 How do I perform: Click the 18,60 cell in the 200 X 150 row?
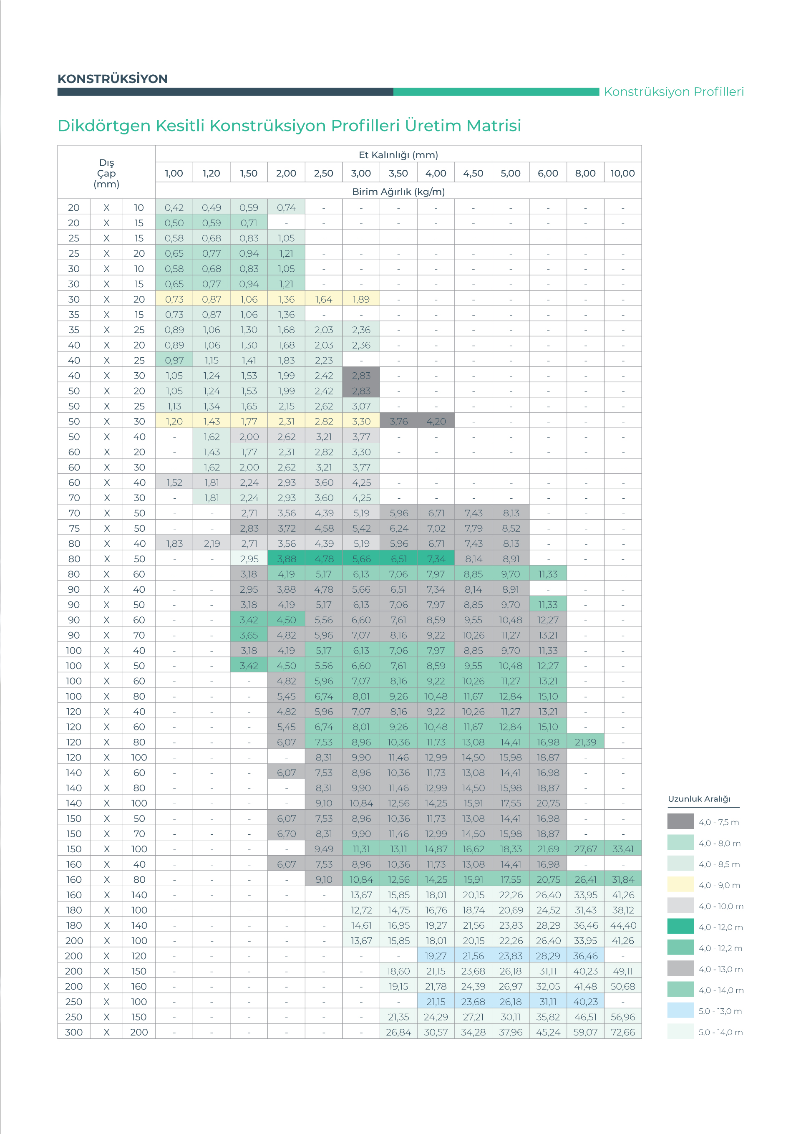pos(398,971)
